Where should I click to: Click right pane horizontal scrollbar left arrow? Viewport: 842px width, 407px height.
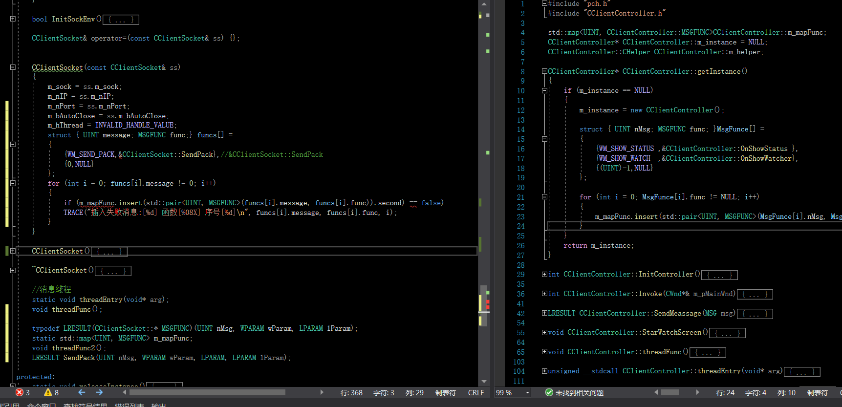point(656,392)
